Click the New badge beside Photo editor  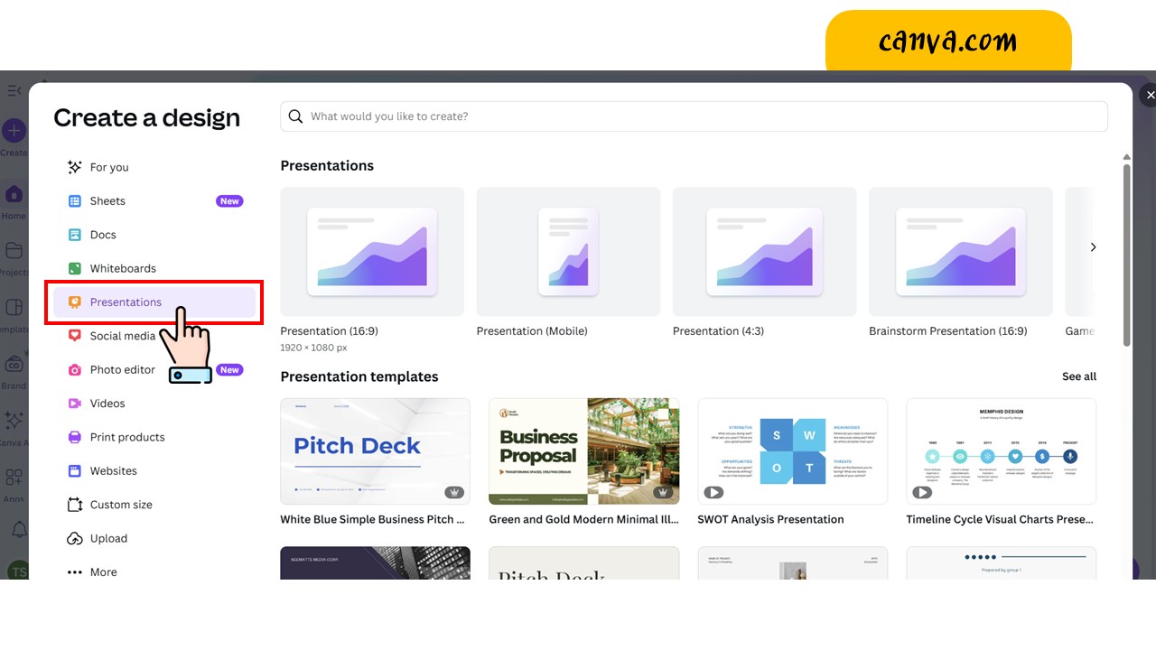(229, 370)
